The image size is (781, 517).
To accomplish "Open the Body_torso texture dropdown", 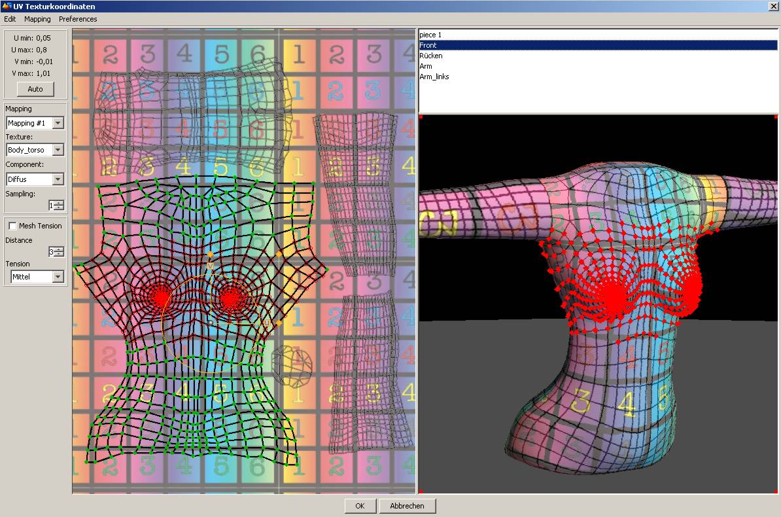I will 35,150.
